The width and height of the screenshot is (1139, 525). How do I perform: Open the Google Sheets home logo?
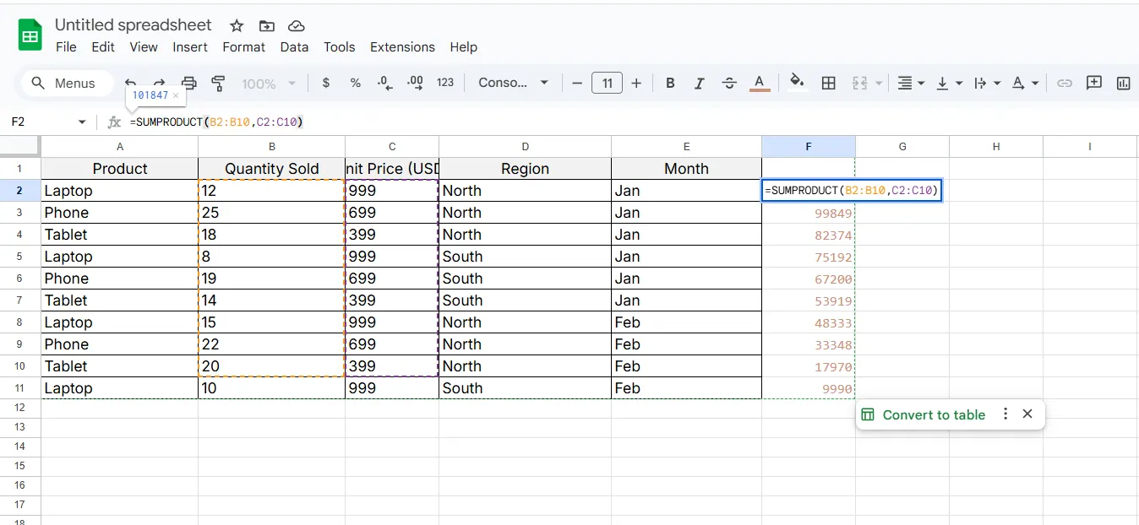[x=30, y=36]
